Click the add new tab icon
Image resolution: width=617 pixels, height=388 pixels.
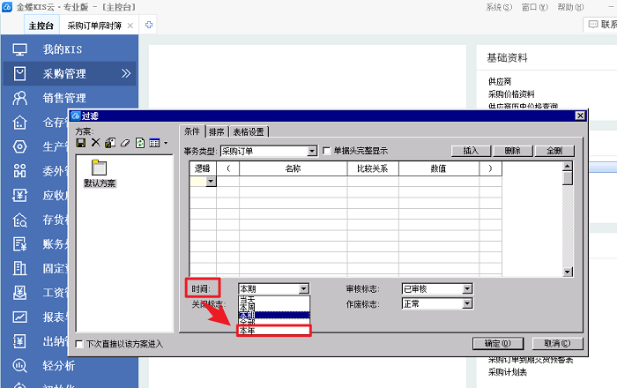click(148, 25)
